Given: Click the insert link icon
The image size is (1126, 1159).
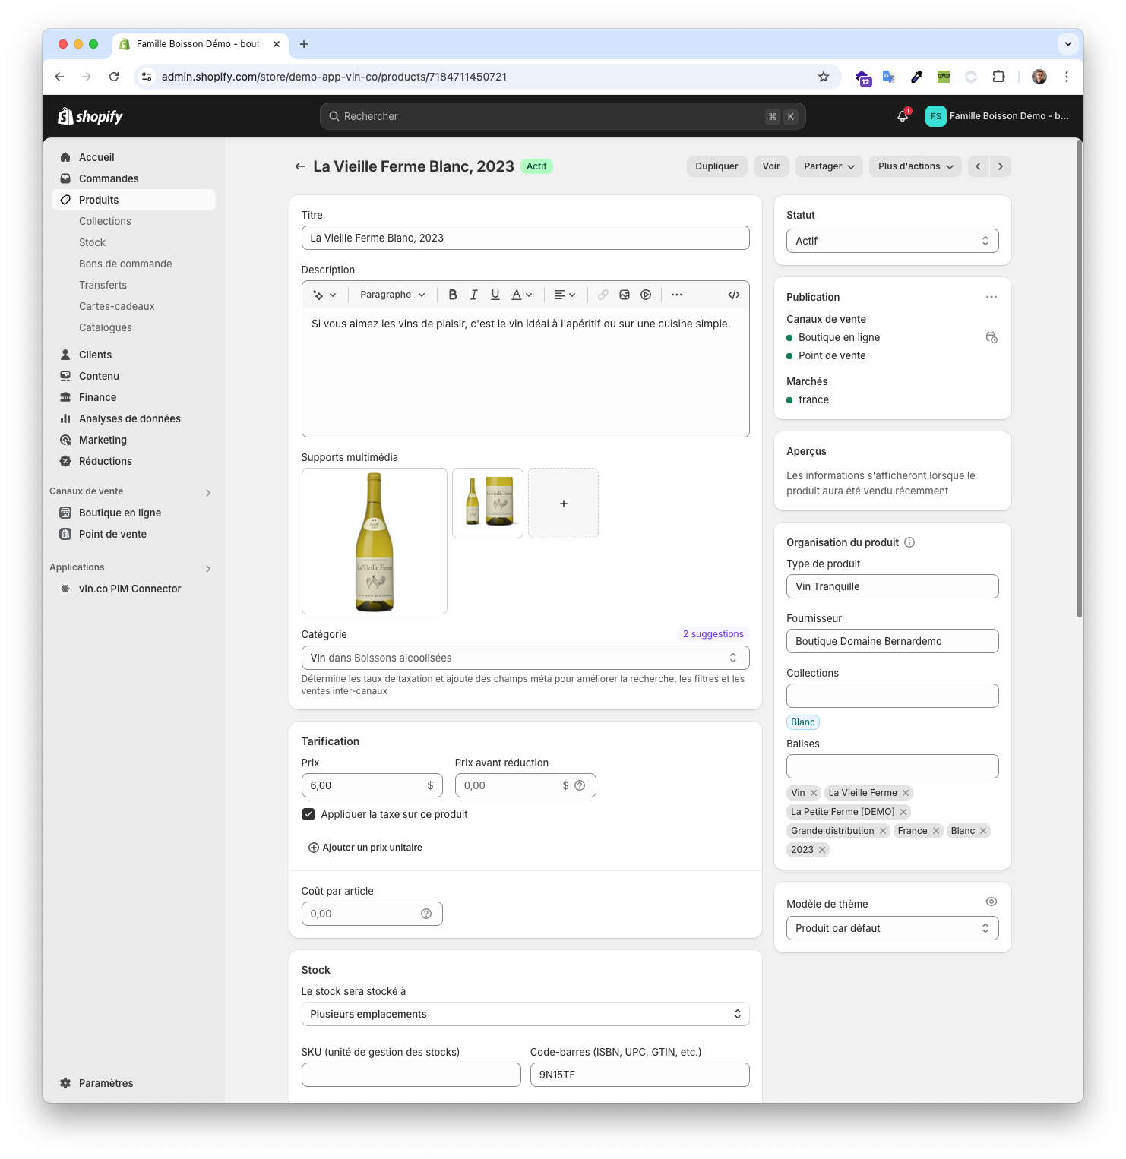Looking at the screenshot, I should (x=603, y=295).
